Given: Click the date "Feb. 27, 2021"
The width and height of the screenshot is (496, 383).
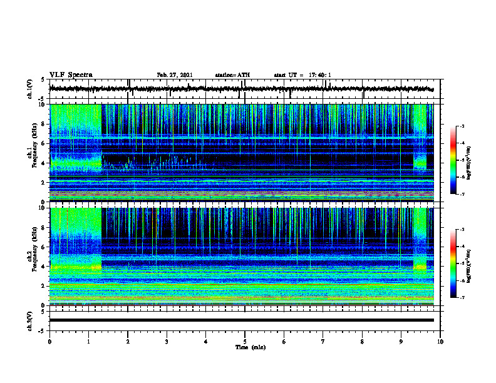Looking at the screenshot, I should point(175,75).
